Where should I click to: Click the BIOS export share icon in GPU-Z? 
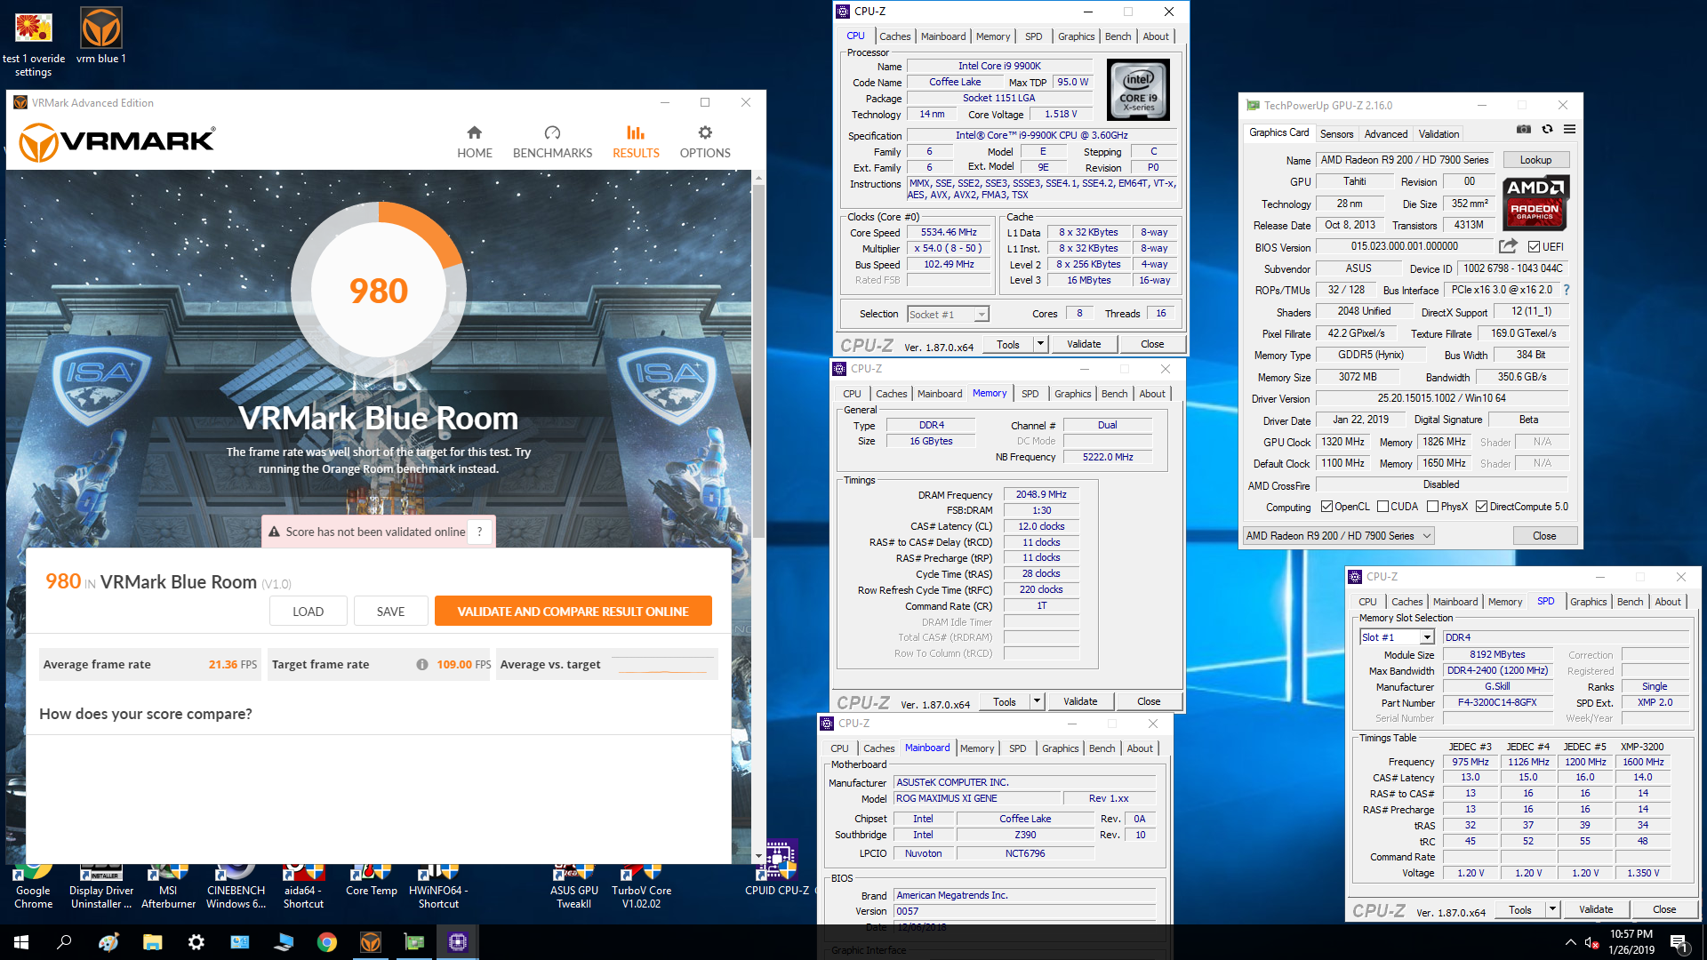[1508, 246]
